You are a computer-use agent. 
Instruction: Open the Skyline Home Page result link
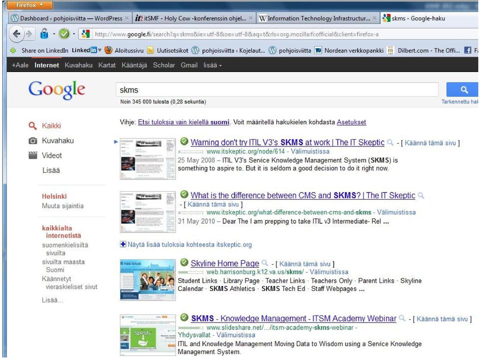(224, 263)
